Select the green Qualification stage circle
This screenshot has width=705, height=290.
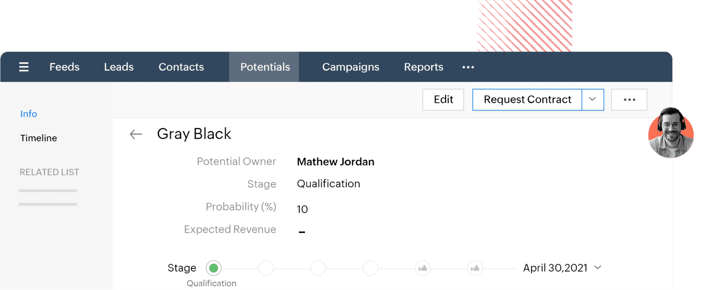[x=214, y=268]
